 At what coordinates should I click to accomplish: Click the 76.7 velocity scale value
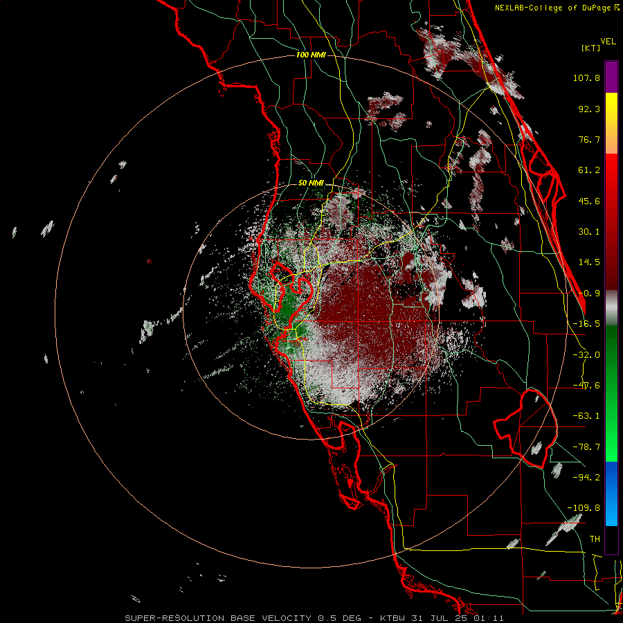pos(589,139)
